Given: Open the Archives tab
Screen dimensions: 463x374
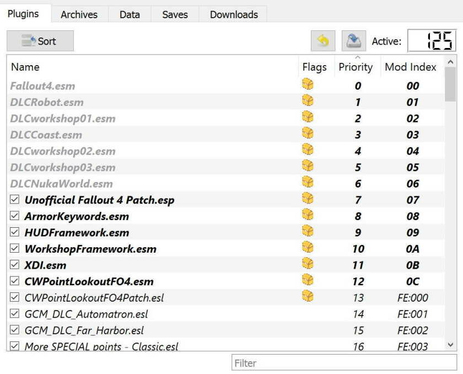Looking at the screenshot, I should pyautogui.click(x=79, y=14).
